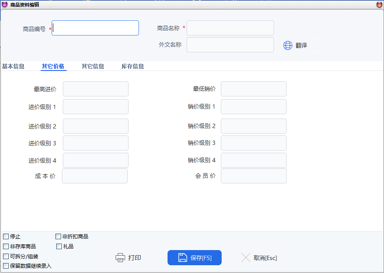Check the 礼品 option

[x=59, y=247]
